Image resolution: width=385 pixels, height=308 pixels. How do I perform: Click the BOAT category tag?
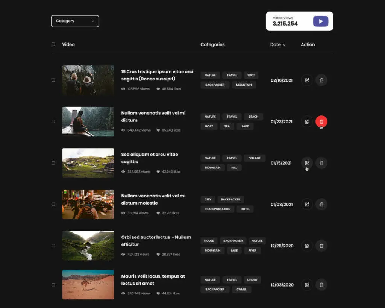[x=209, y=126]
